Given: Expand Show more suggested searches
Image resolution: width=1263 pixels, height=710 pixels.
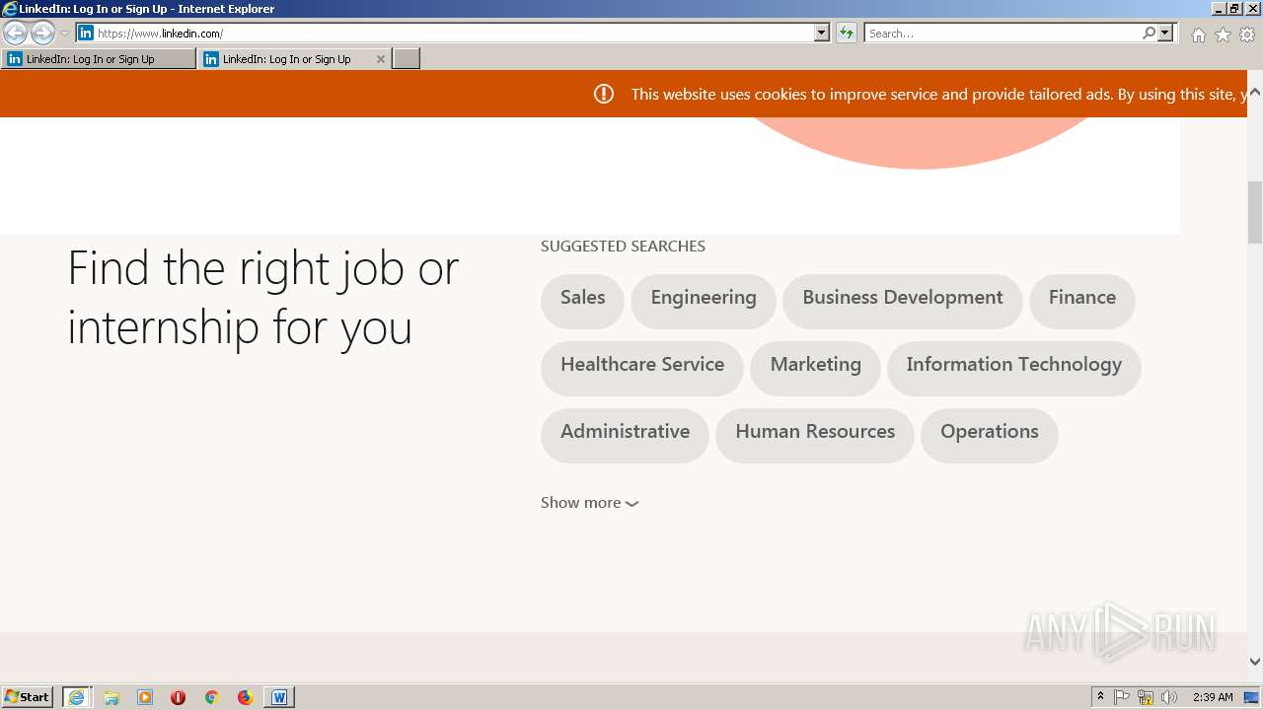Looking at the screenshot, I should (x=589, y=503).
